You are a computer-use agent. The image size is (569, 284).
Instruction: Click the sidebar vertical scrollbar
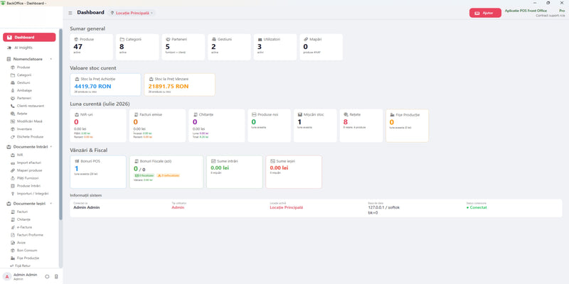60,124
